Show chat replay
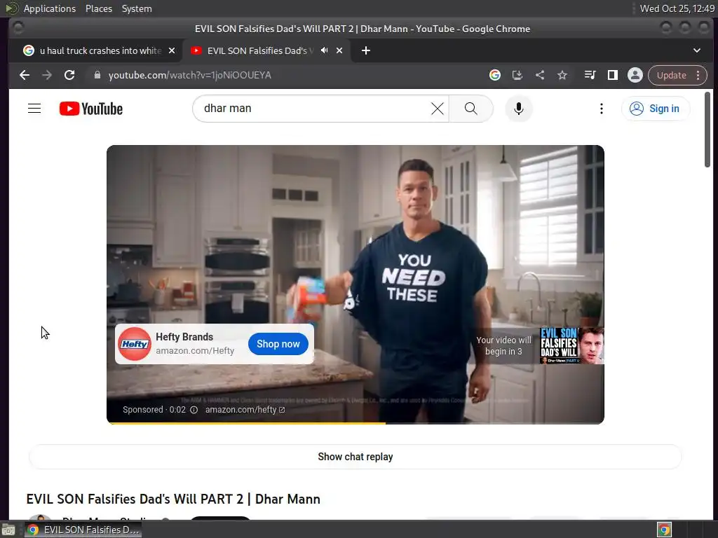This screenshot has height=538, width=718. point(355,457)
